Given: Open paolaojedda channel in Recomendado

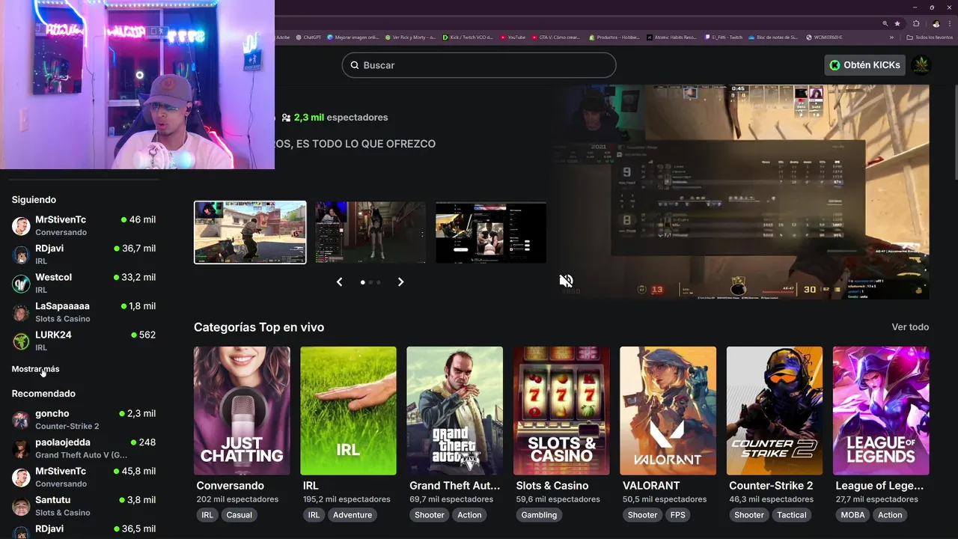Looking at the screenshot, I should 84,448.
